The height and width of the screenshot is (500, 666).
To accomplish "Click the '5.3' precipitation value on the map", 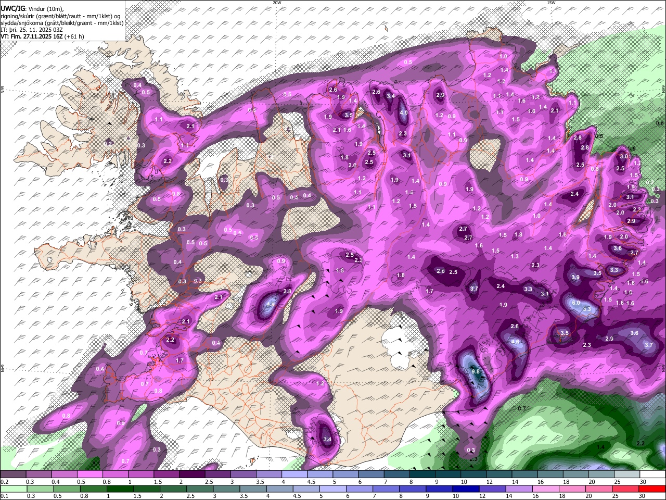I will tap(588, 309).
